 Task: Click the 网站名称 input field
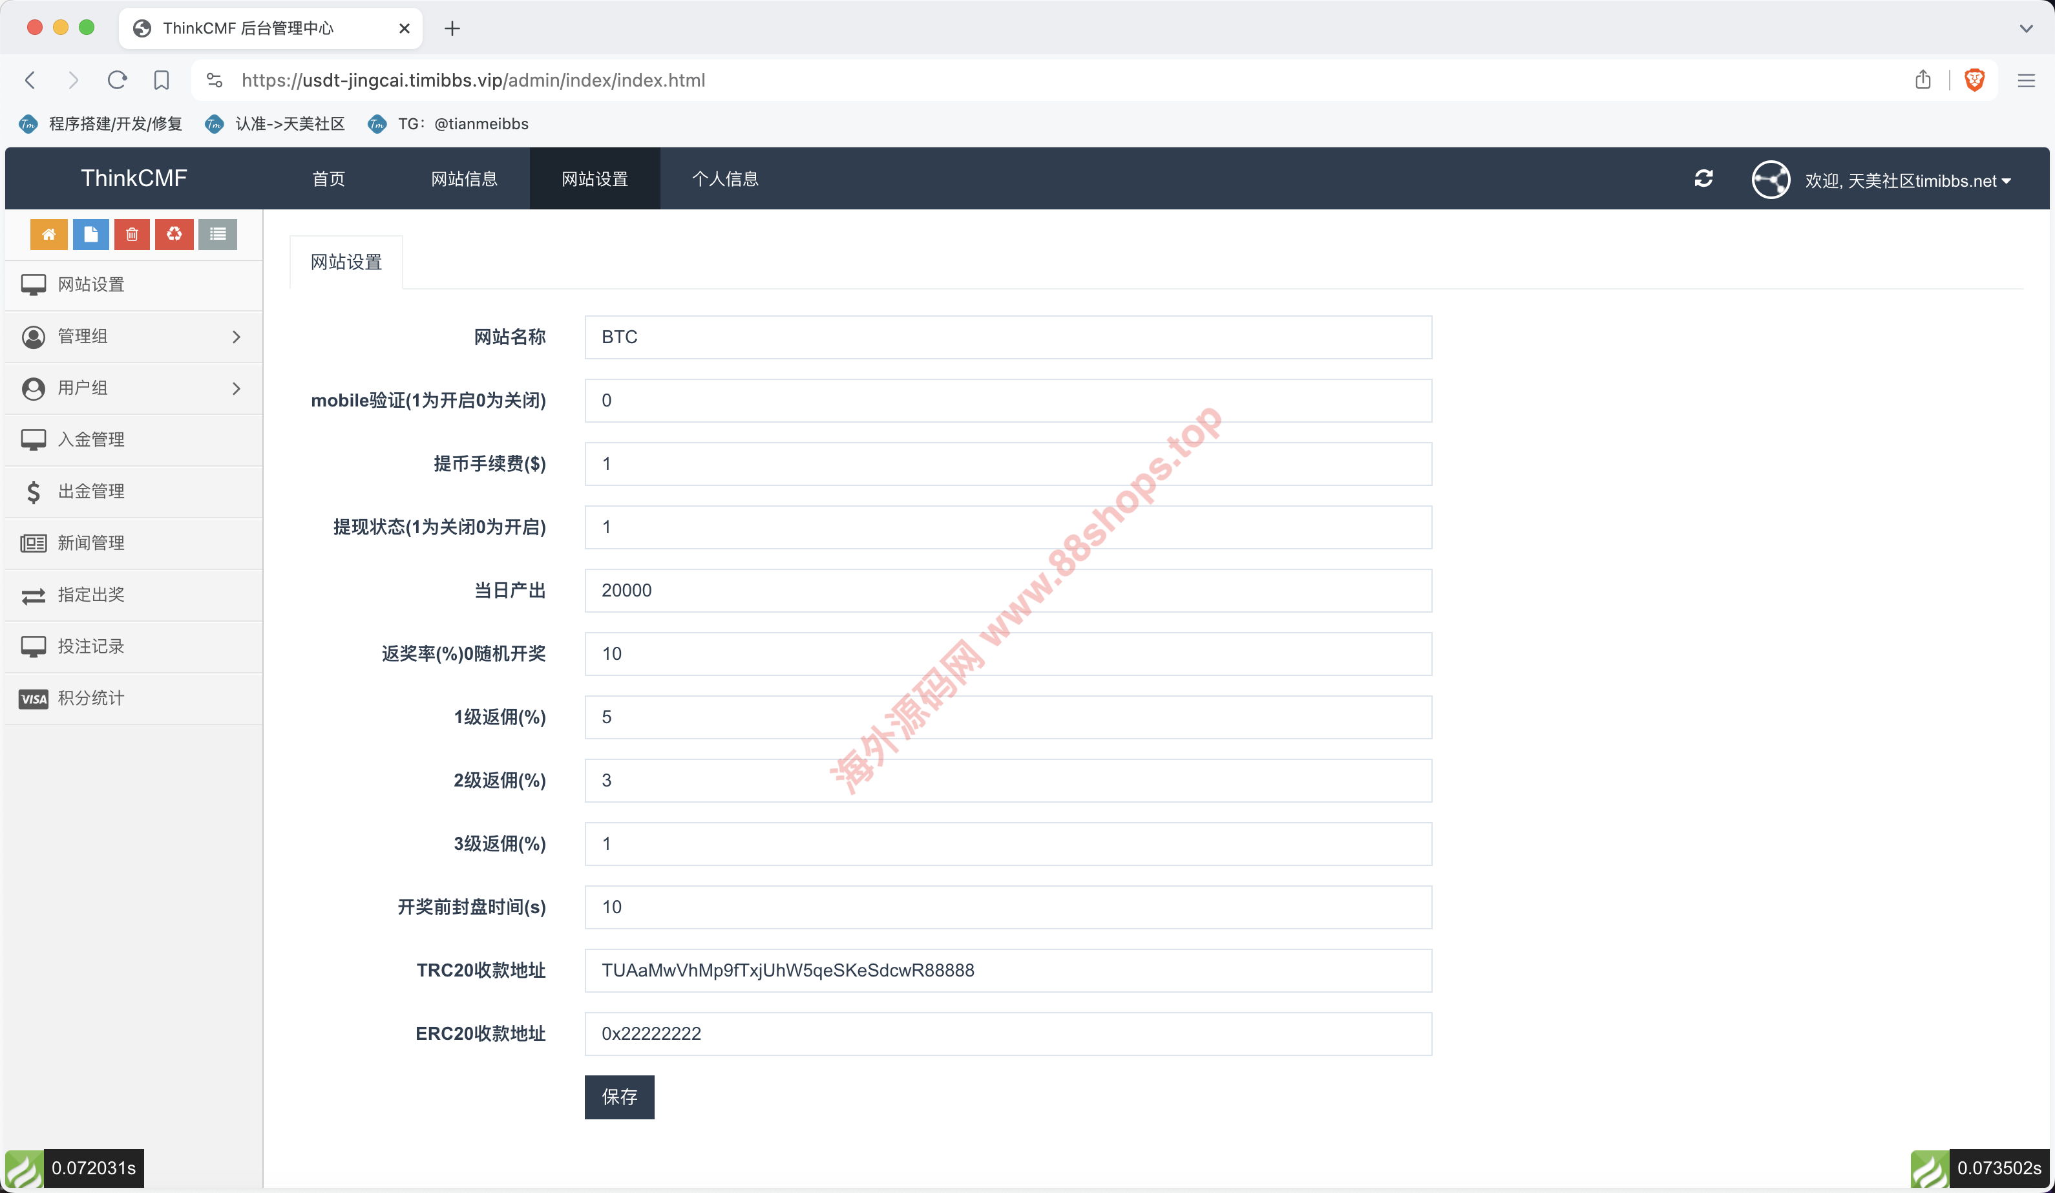(x=1008, y=337)
